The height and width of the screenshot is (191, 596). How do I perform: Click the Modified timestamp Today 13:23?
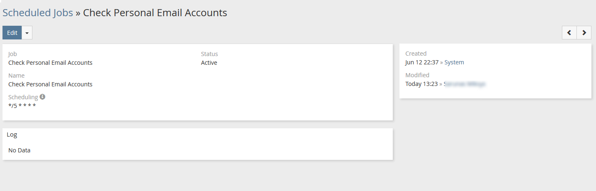421,84
